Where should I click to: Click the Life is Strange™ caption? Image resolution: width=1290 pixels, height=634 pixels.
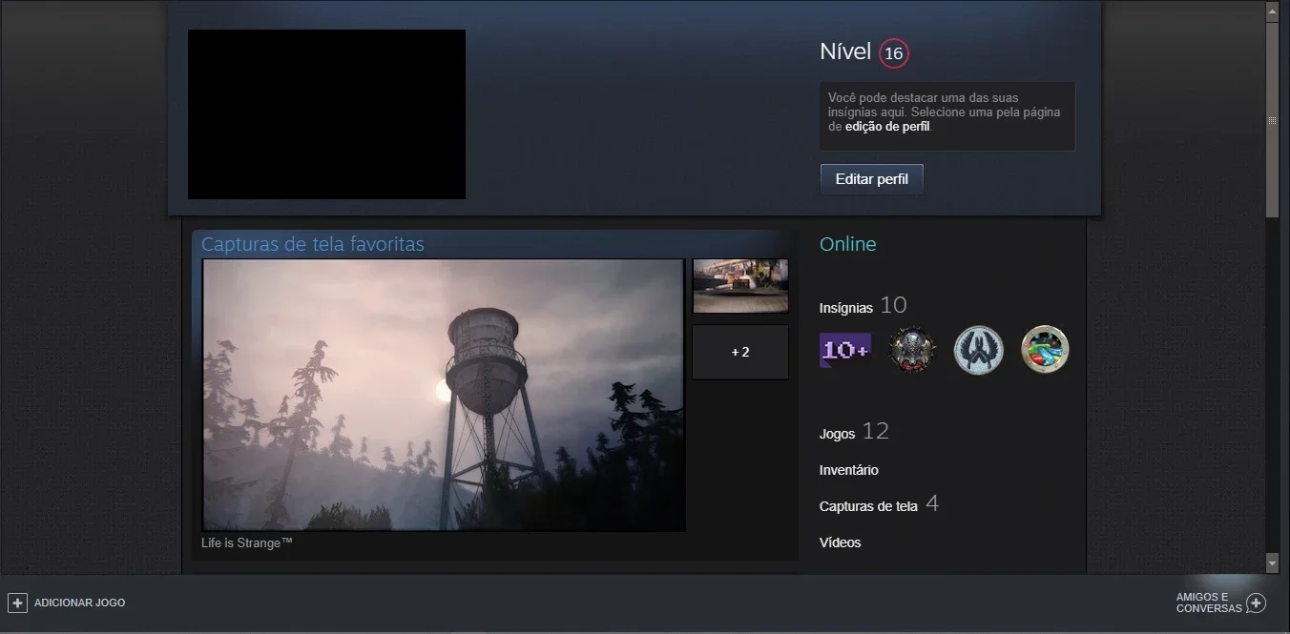pos(247,542)
